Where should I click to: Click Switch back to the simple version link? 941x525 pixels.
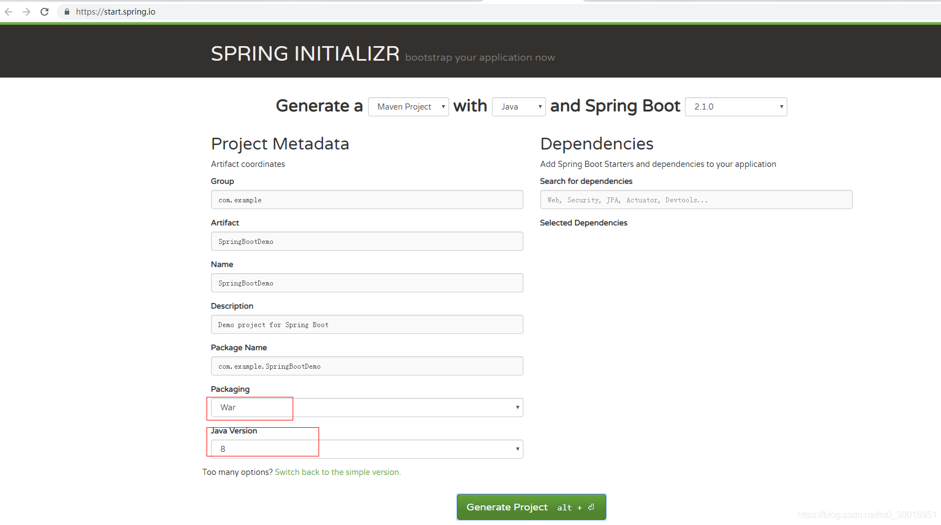pyautogui.click(x=338, y=472)
